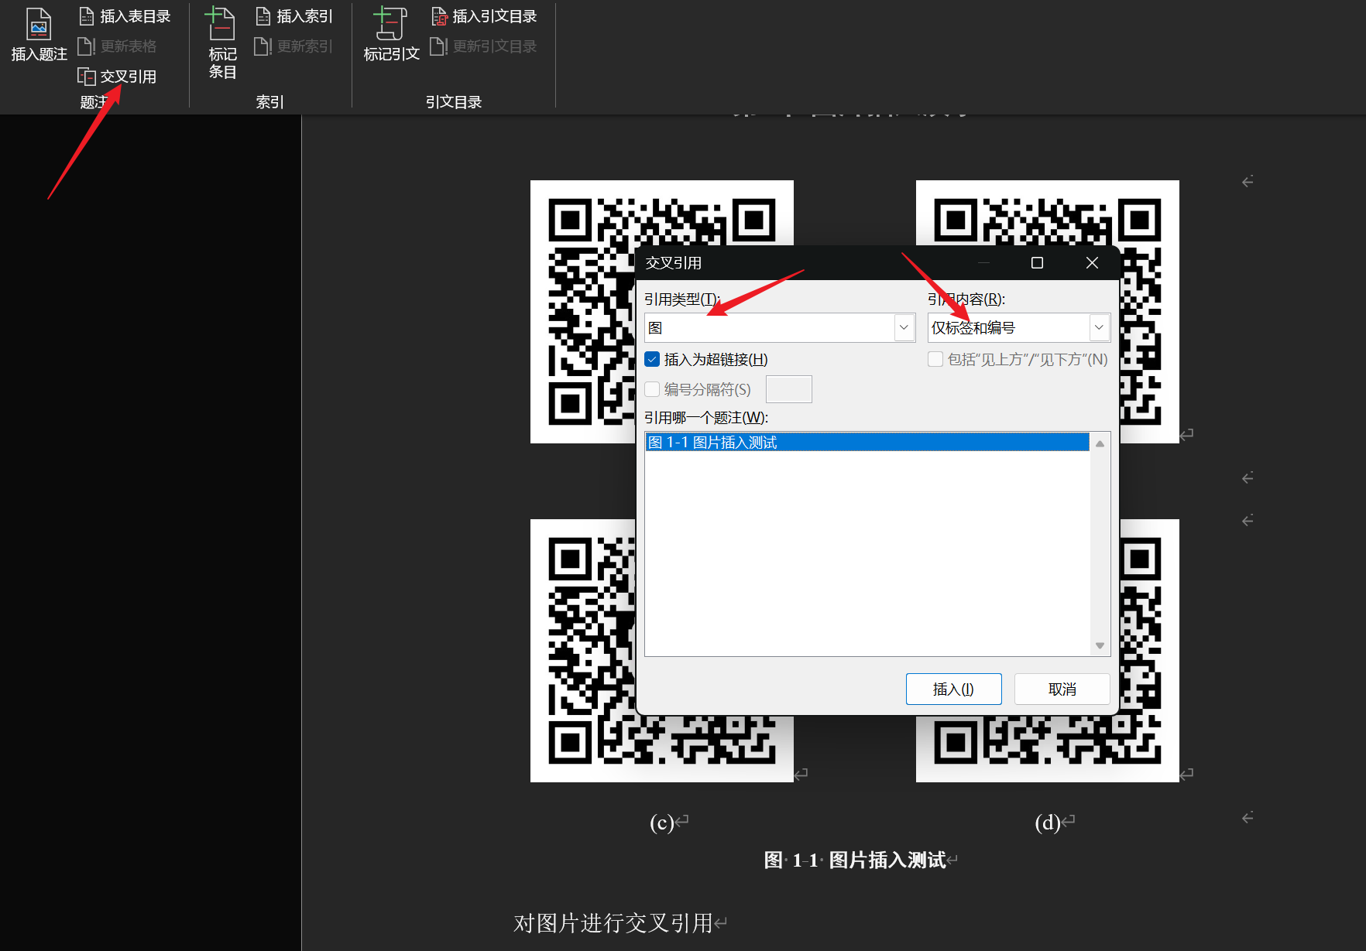Click the Update Index (更新索引) icon
This screenshot has height=951, width=1366.
263,46
